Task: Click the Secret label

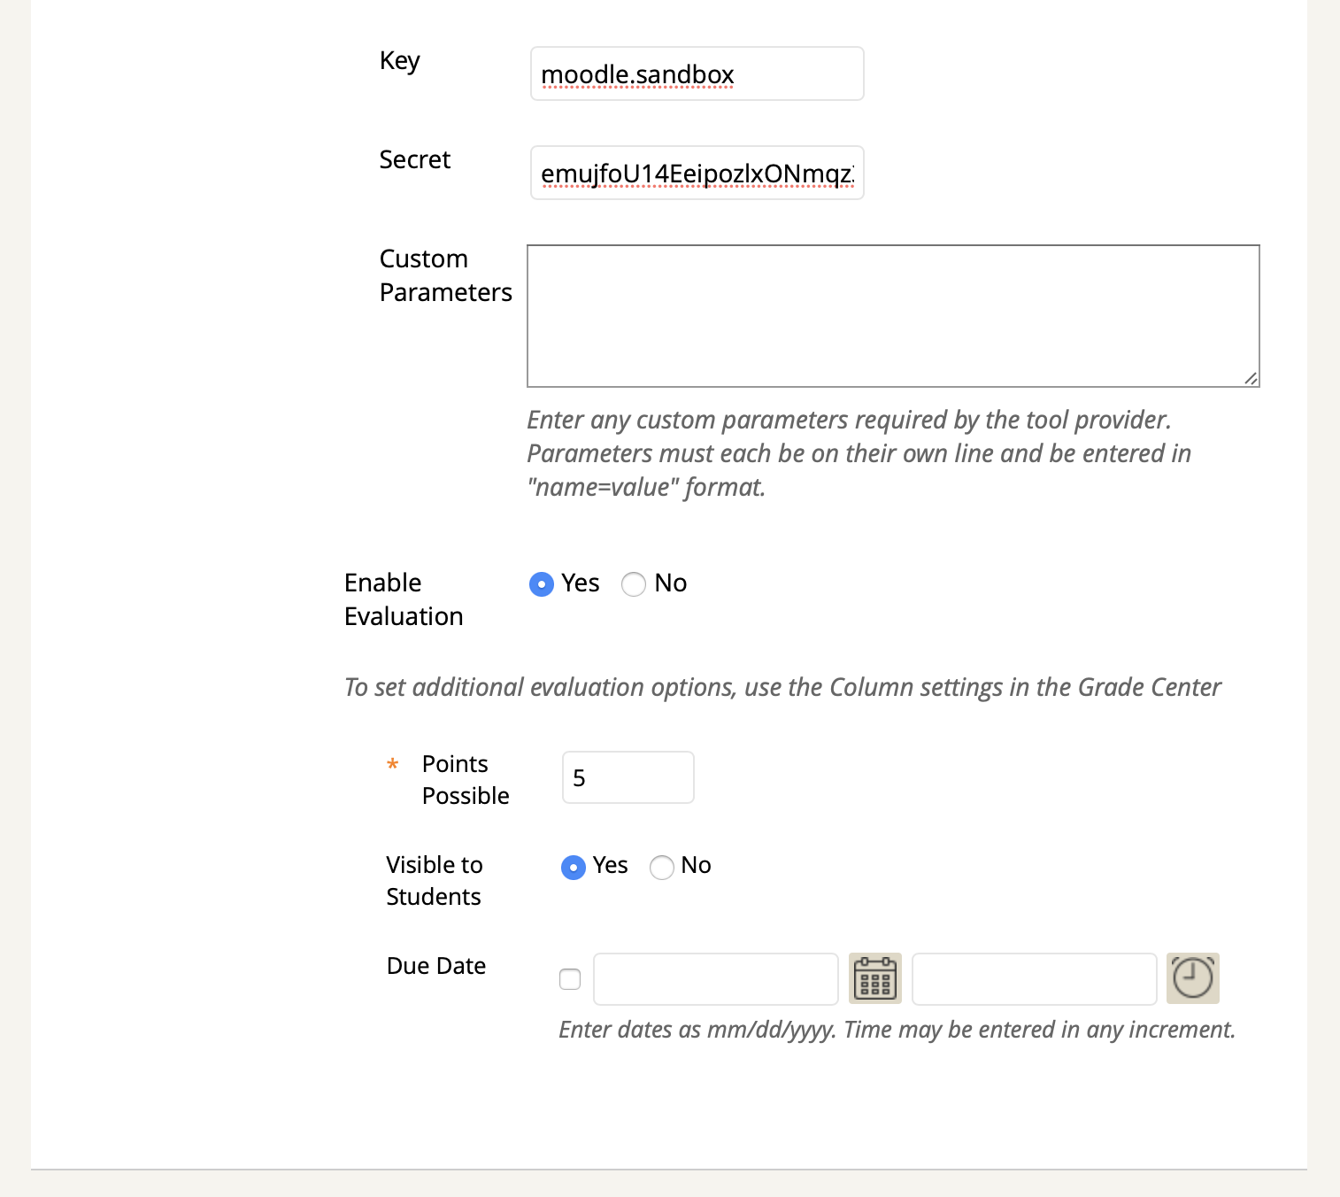Action: [415, 159]
